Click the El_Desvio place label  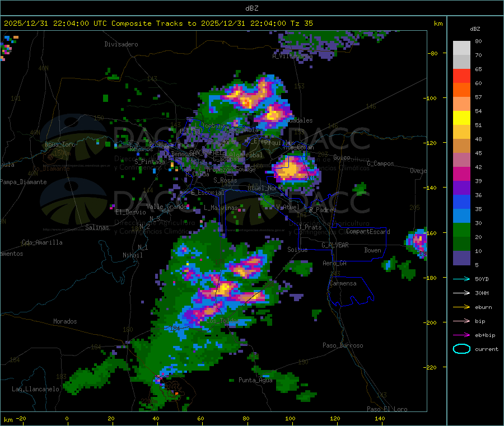pos(130,212)
